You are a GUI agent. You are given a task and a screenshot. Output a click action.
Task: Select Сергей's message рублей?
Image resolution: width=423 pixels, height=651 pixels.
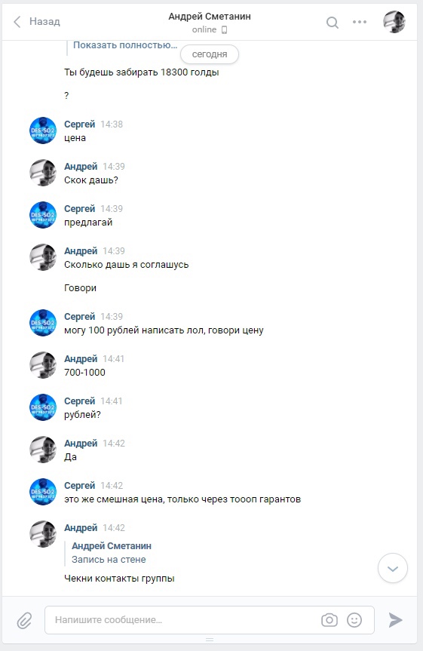(82, 415)
